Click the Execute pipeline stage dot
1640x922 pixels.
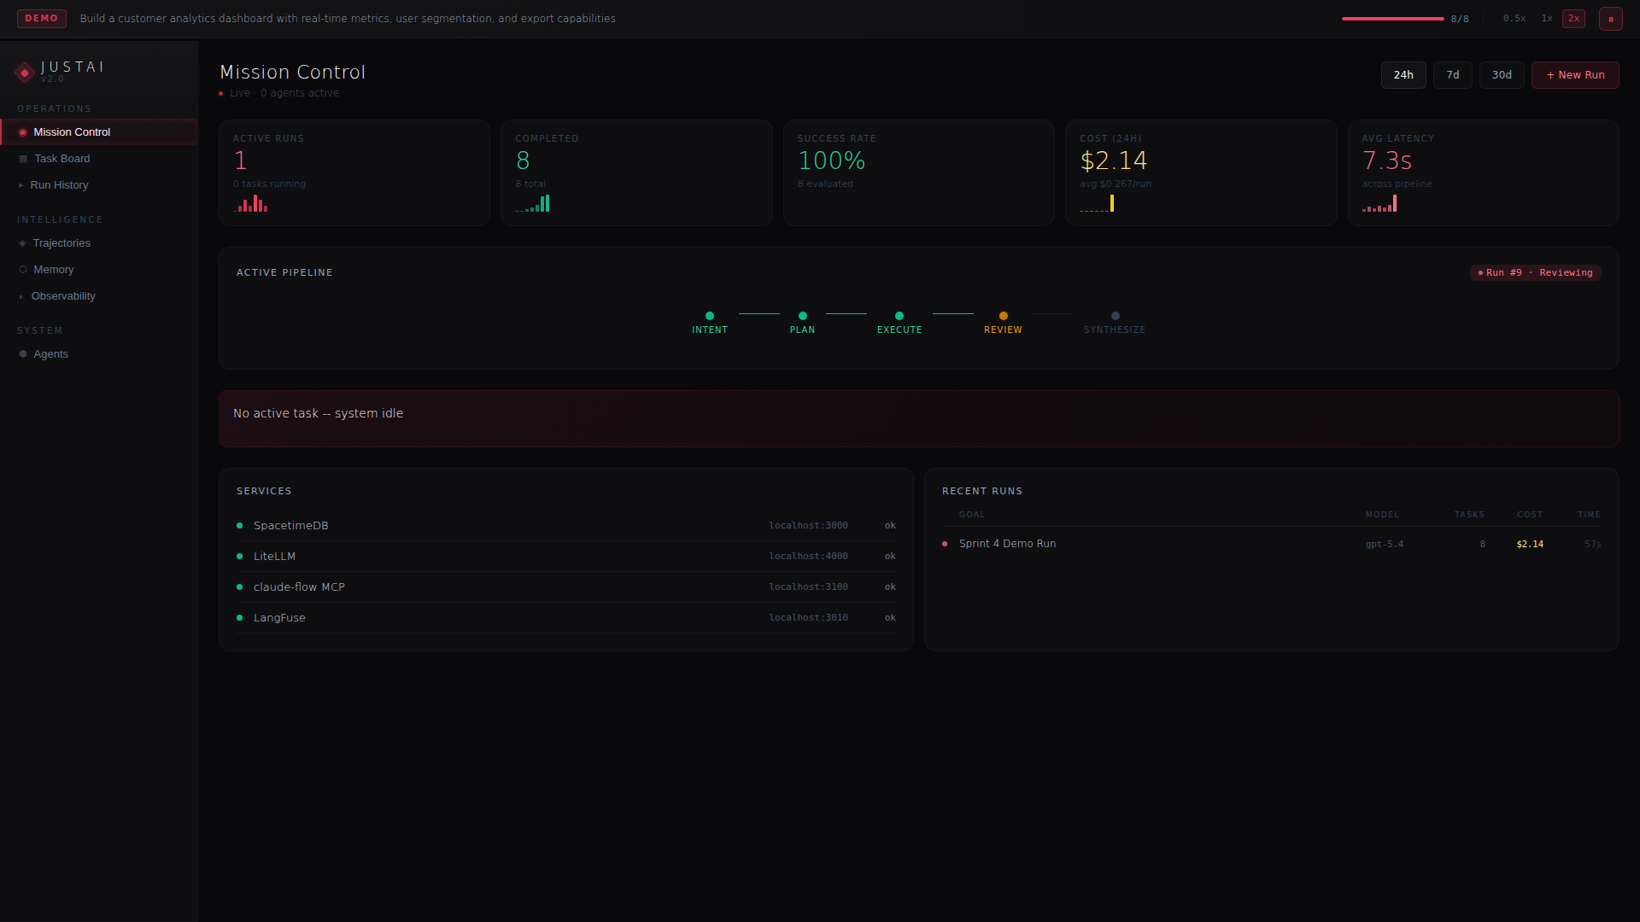click(x=899, y=316)
